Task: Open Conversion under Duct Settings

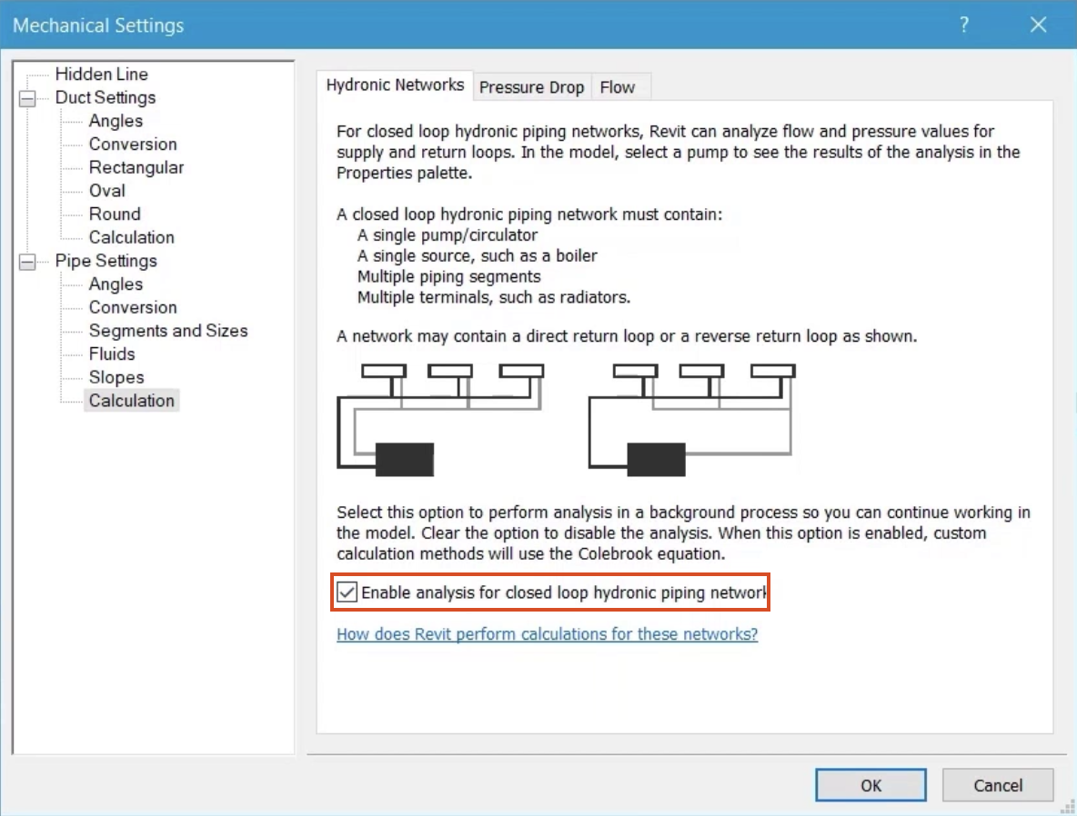Action: click(133, 144)
